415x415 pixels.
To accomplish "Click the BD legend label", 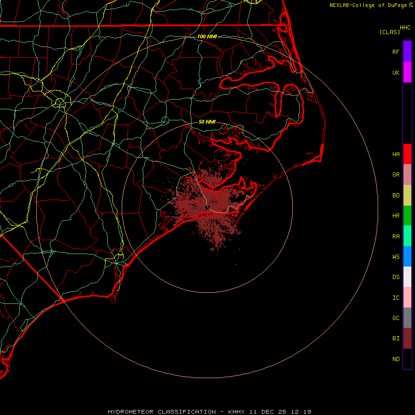I will [396, 196].
